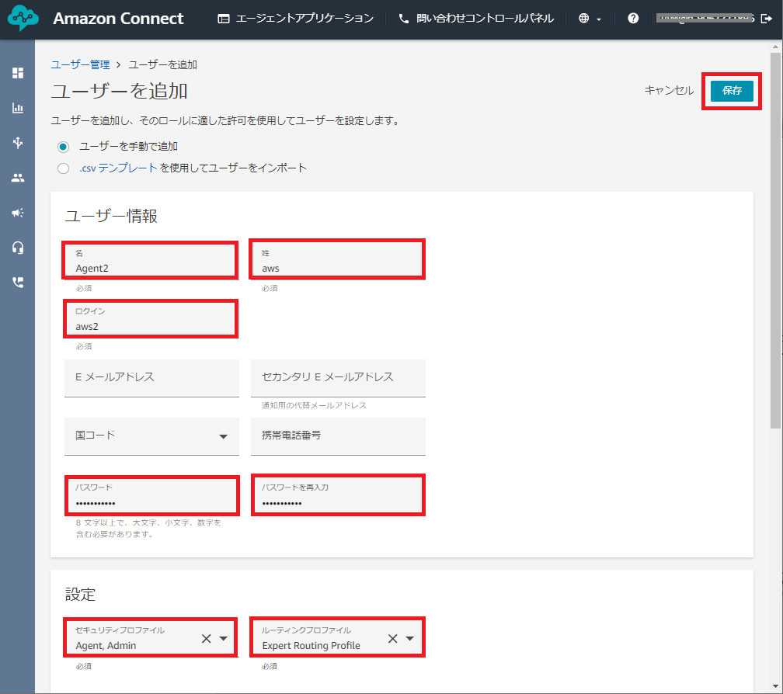Click the パスワードを再入力 field
Screen dimensions: 783x694
point(338,495)
